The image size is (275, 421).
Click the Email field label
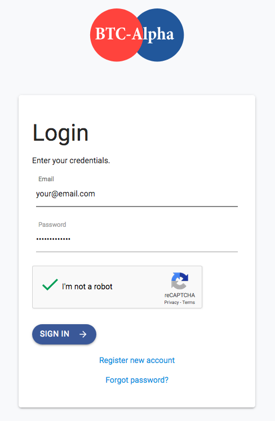46,179
